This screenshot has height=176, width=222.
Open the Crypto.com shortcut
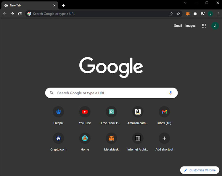pyautogui.click(x=58, y=142)
